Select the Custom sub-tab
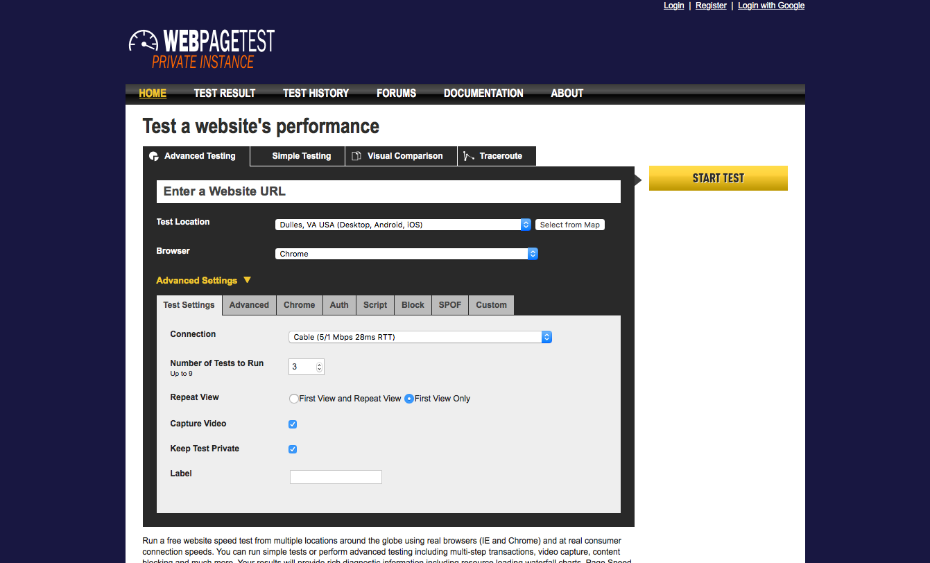The width and height of the screenshot is (930, 563). [x=491, y=305]
